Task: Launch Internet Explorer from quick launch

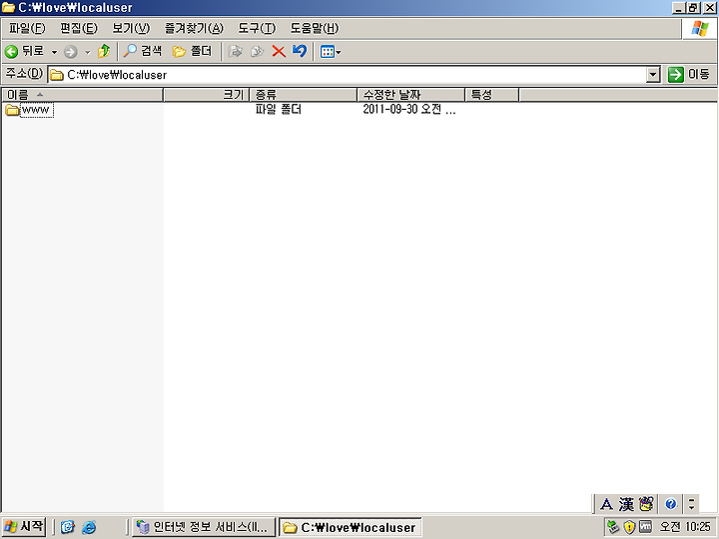Action: pyautogui.click(x=89, y=527)
